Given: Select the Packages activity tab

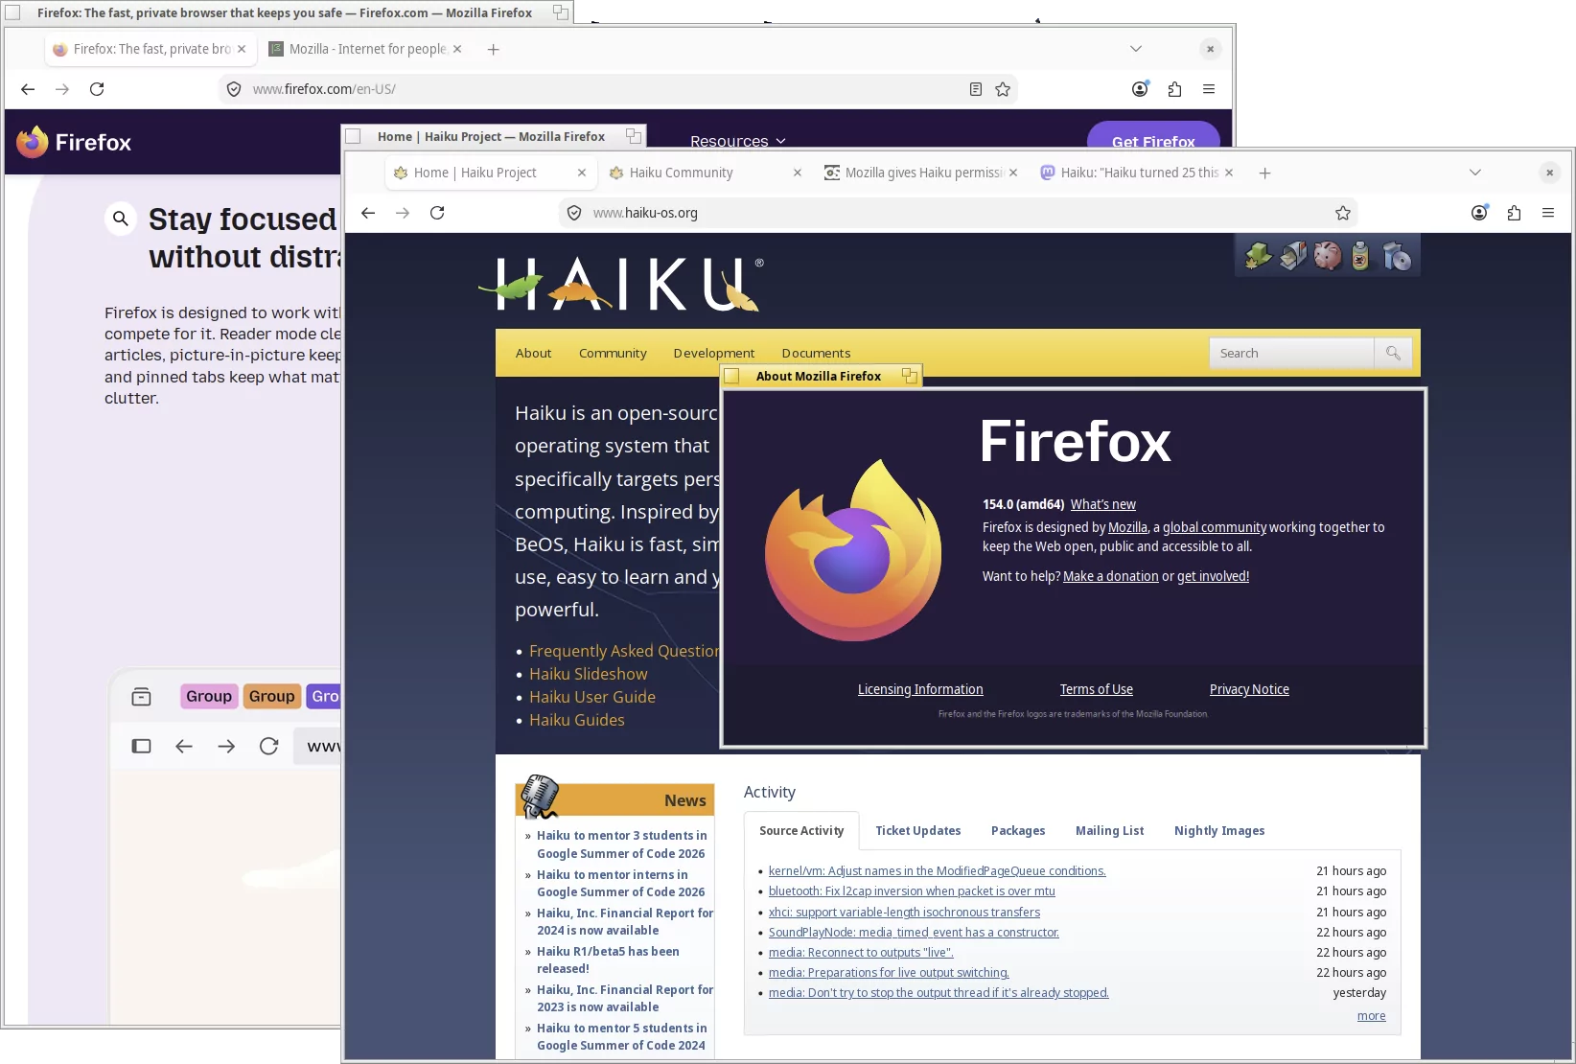Looking at the screenshot, I should pyautogui.click(x=1018, y=830).
